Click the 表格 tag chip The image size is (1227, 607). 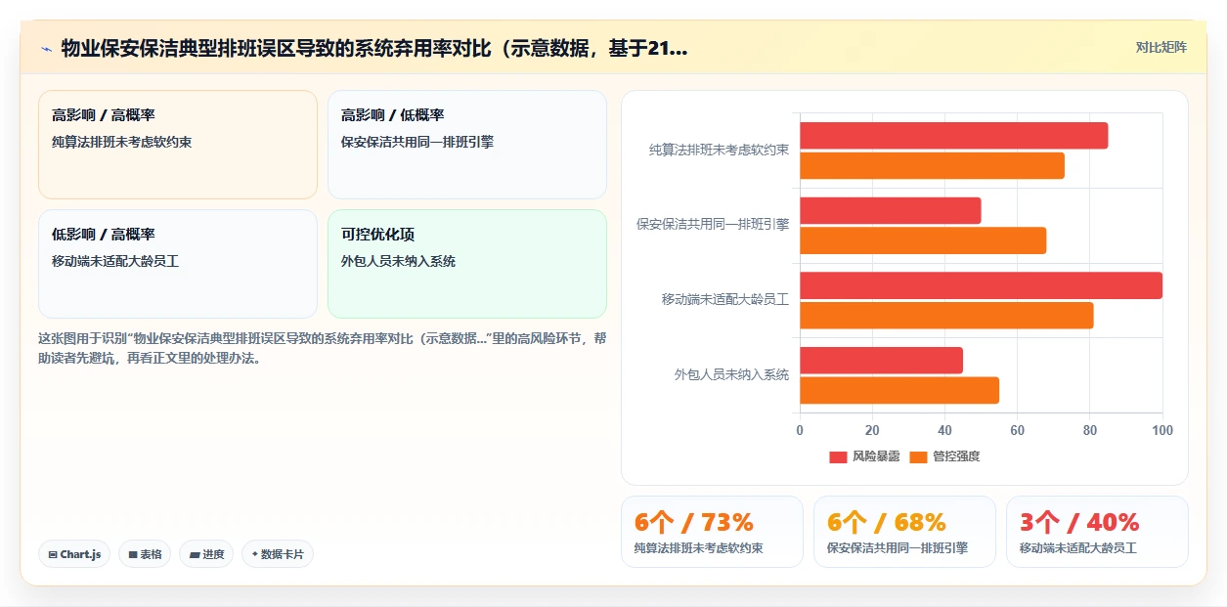click(x=145, y=554)
